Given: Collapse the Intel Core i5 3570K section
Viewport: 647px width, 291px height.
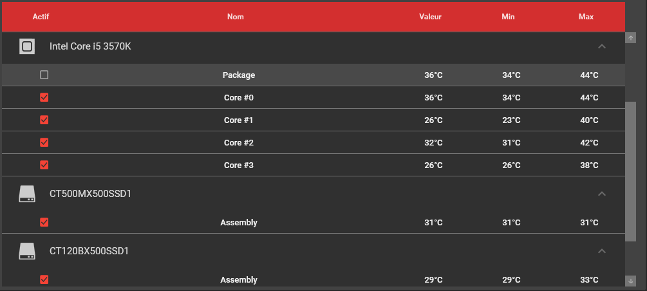Looking at the screenshot, I should click(x=602, y=46).
